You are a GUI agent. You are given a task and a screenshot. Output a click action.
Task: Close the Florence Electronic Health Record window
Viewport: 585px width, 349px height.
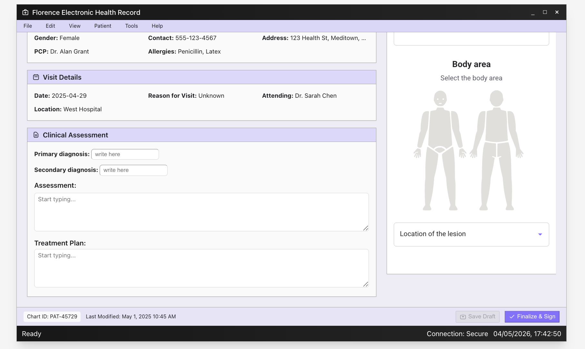[x=557, y=12]
